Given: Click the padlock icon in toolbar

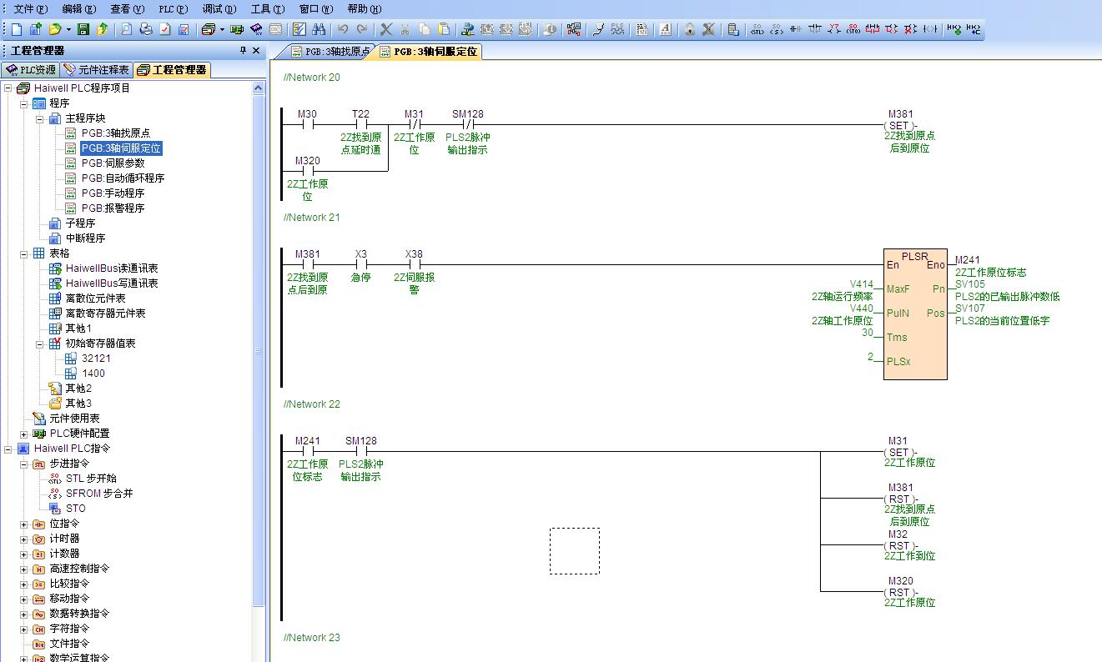Looking at the screenshot, I should [x=689, y=29].
